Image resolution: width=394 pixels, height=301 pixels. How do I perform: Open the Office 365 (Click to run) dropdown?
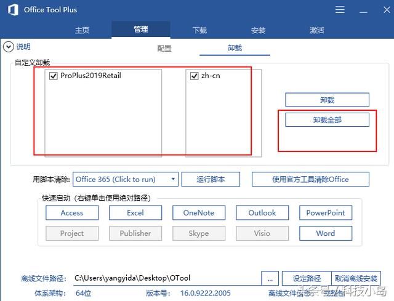click(x=126, y=179)
